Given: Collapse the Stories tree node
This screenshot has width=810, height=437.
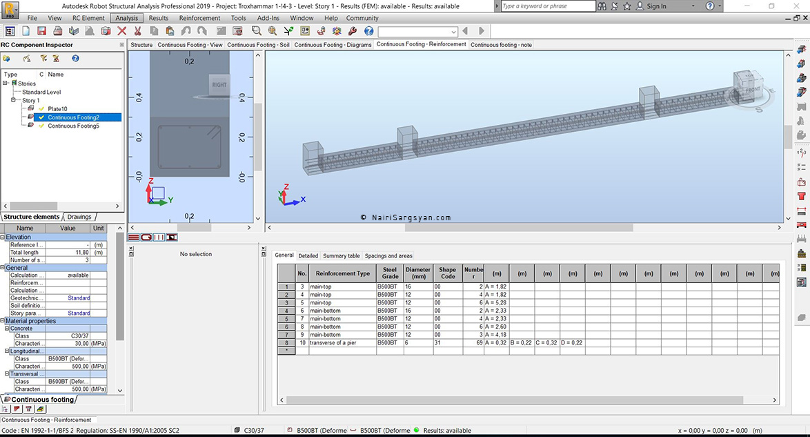Looking at the screenshot, I should coord(5,83).
